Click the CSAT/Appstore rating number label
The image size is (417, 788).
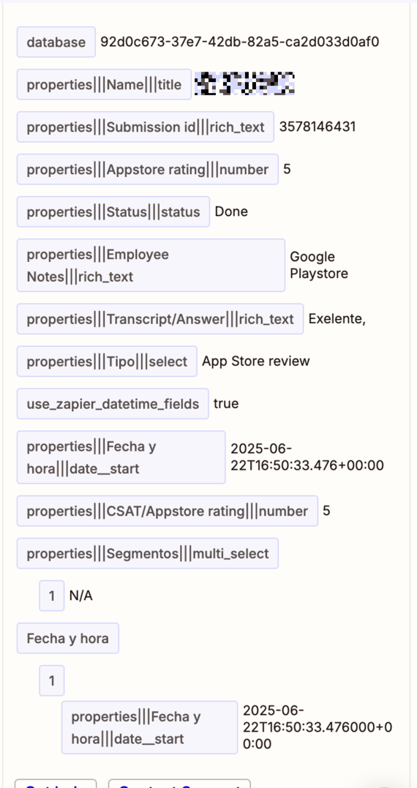(168, 511)
